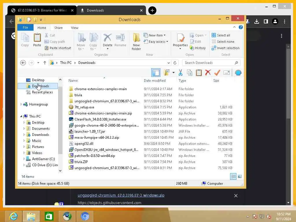Open Internet Explorer from taskbar

point(13,216)
